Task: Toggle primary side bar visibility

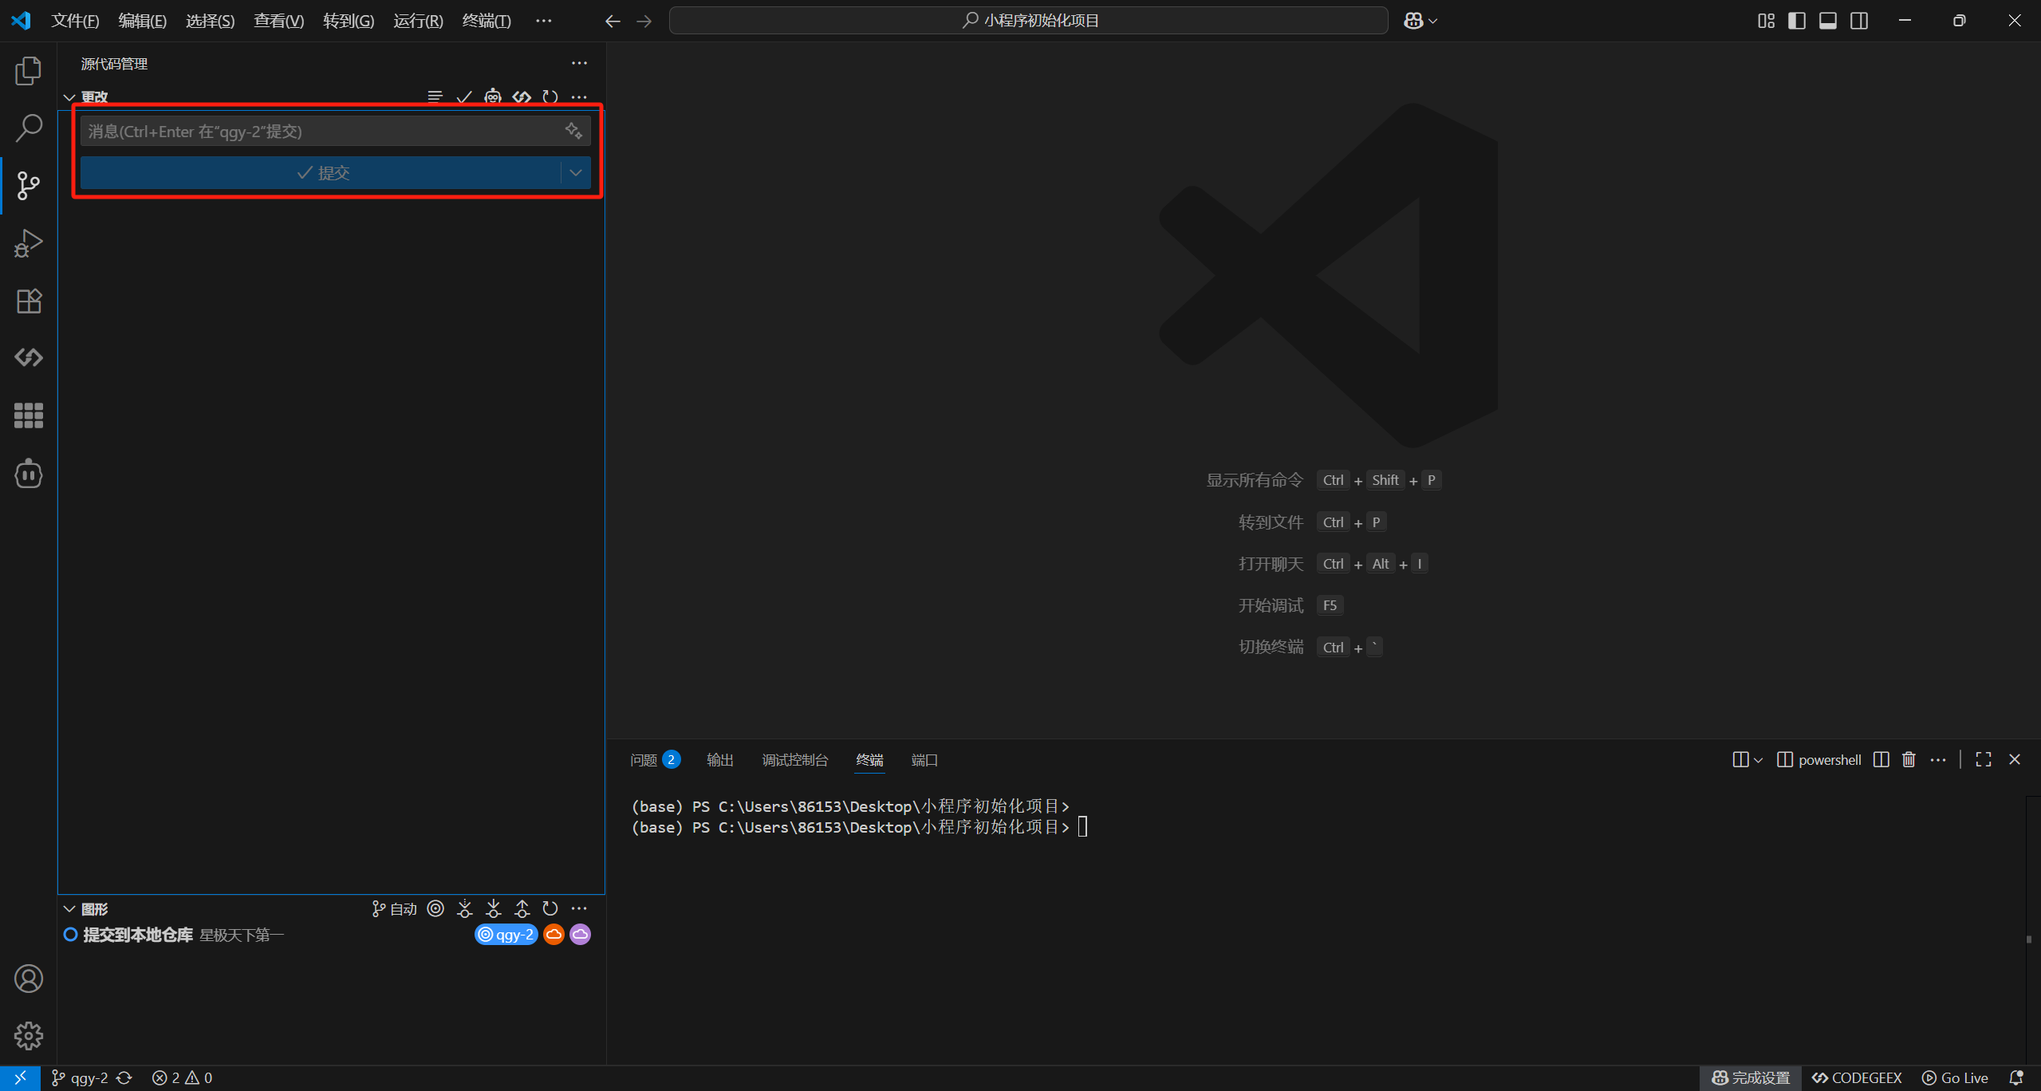Action: click(x=1797, y=21)
